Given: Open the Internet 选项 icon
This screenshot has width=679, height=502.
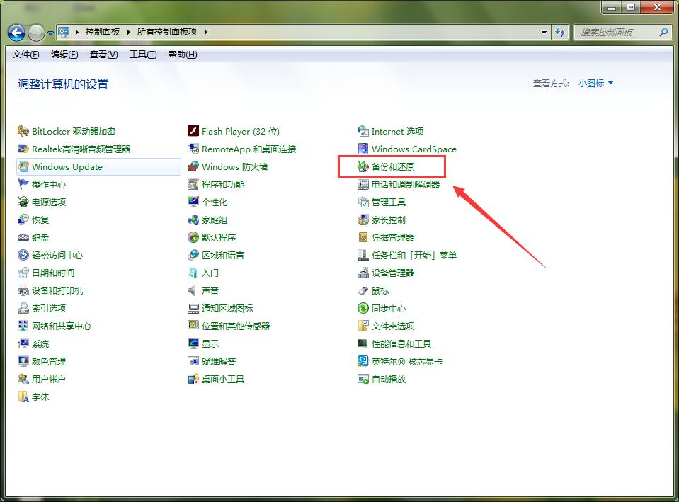Looking at the screenshot, I should point(363,131).
